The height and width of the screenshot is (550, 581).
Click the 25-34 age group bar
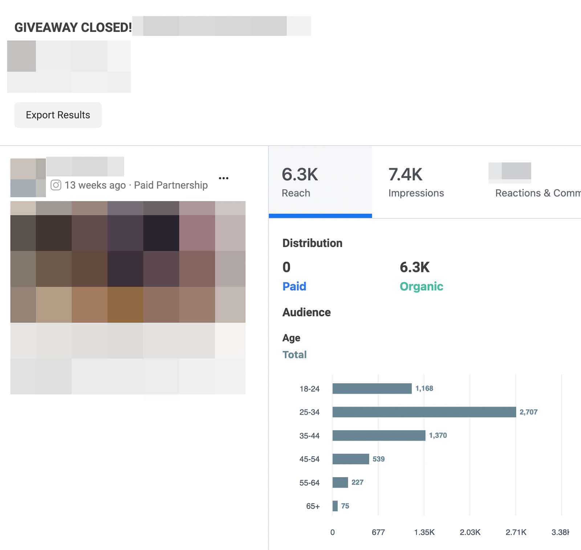pos(424,412)
